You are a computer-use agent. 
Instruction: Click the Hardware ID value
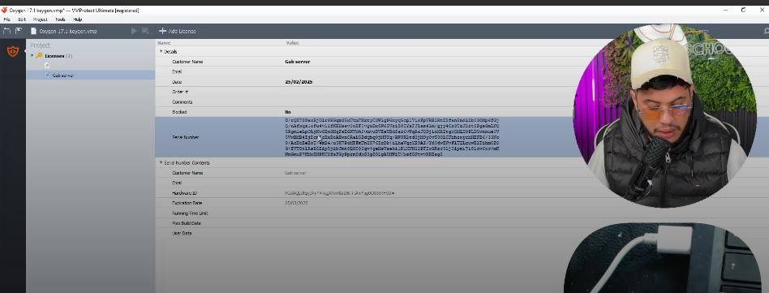pos(339,193)
